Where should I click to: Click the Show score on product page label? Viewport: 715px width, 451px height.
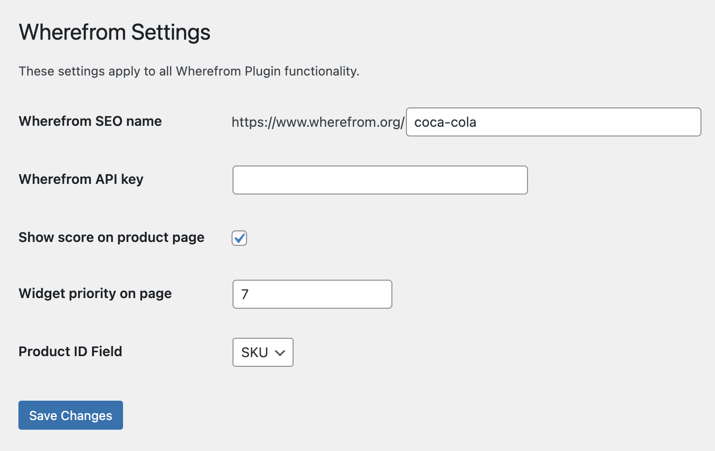tap(111, 237)
